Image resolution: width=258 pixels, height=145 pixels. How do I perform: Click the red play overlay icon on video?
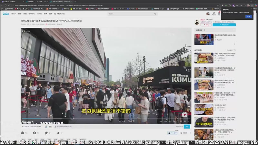(x=184, y=115)
